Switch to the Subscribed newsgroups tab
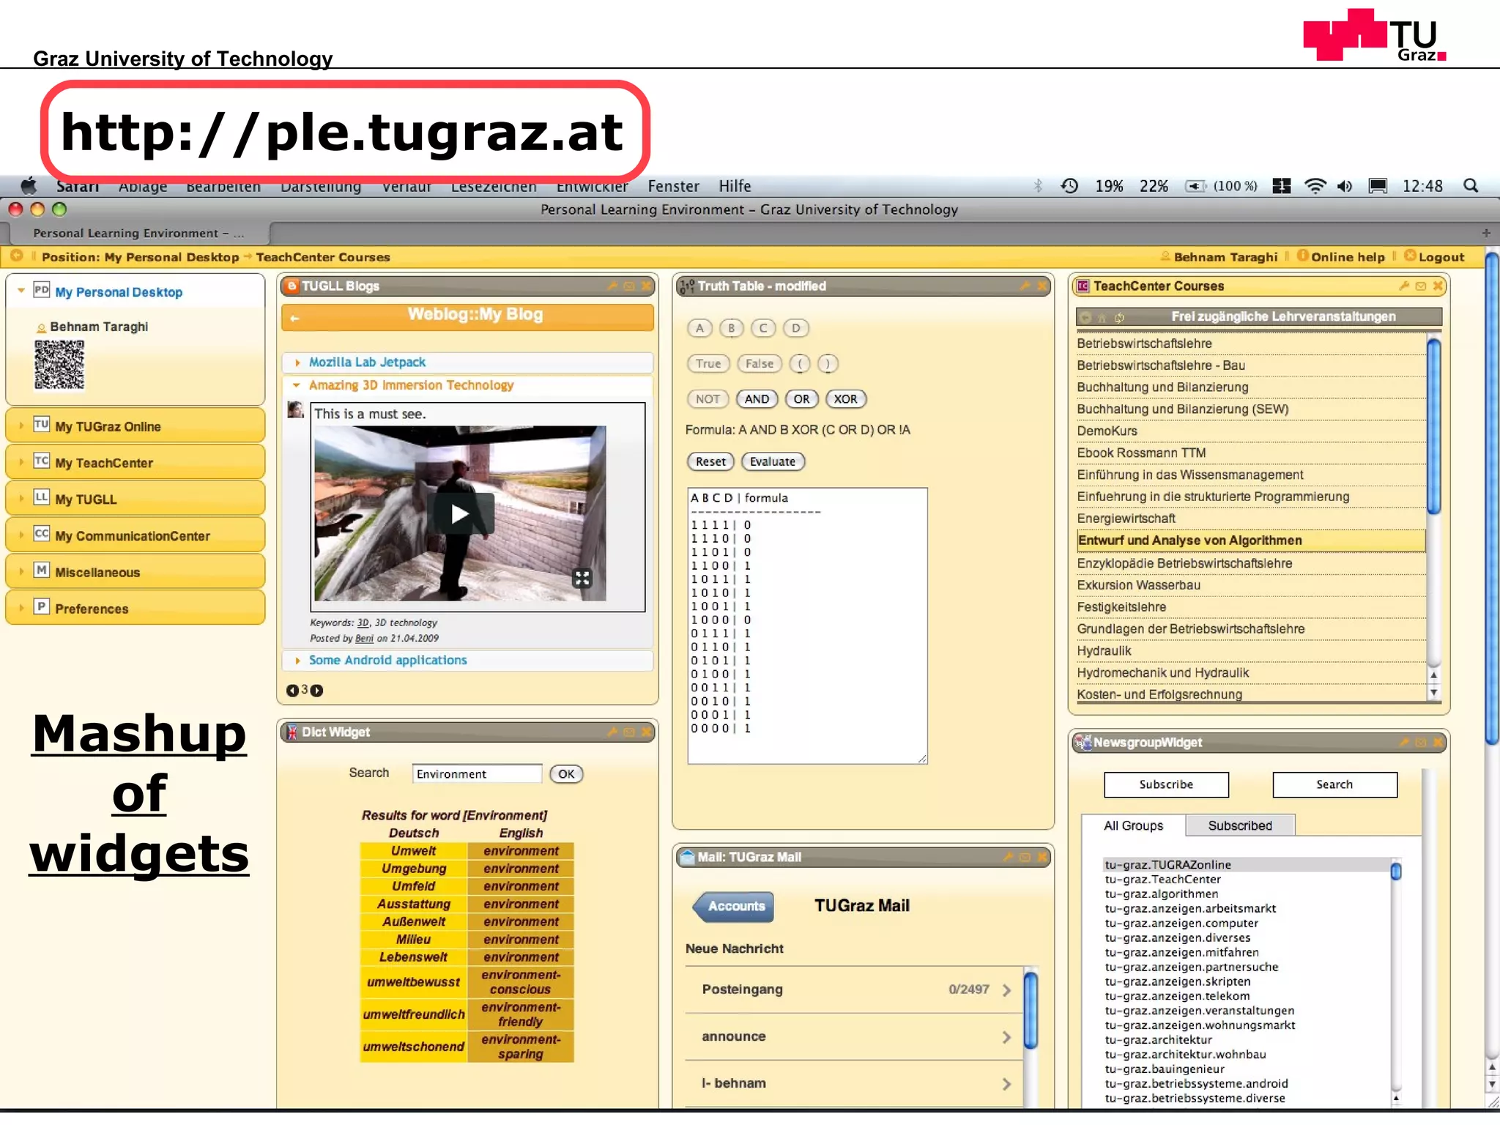Viewport: 1500px width, 1125px height. (x=1239, y=825)
